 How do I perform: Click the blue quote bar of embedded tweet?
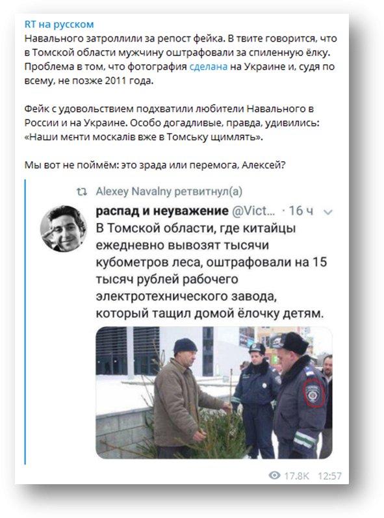[x=25, y=322]
